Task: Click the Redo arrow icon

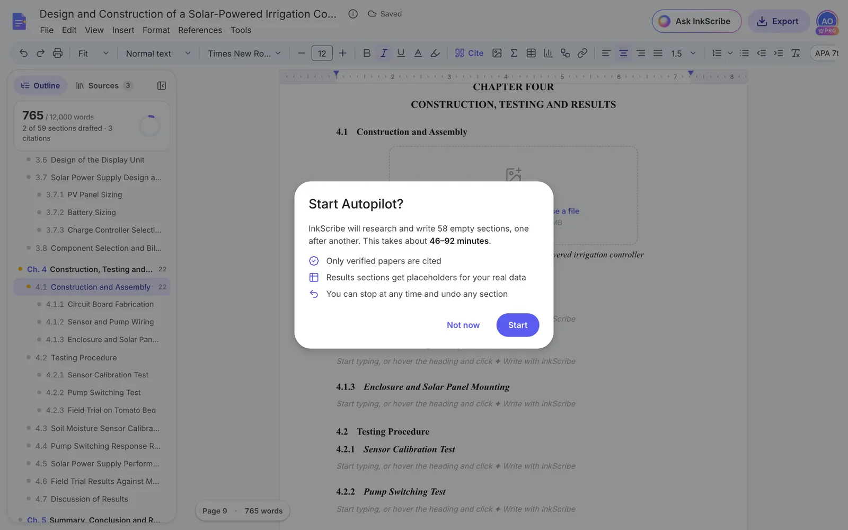Action: coord(40,53)
